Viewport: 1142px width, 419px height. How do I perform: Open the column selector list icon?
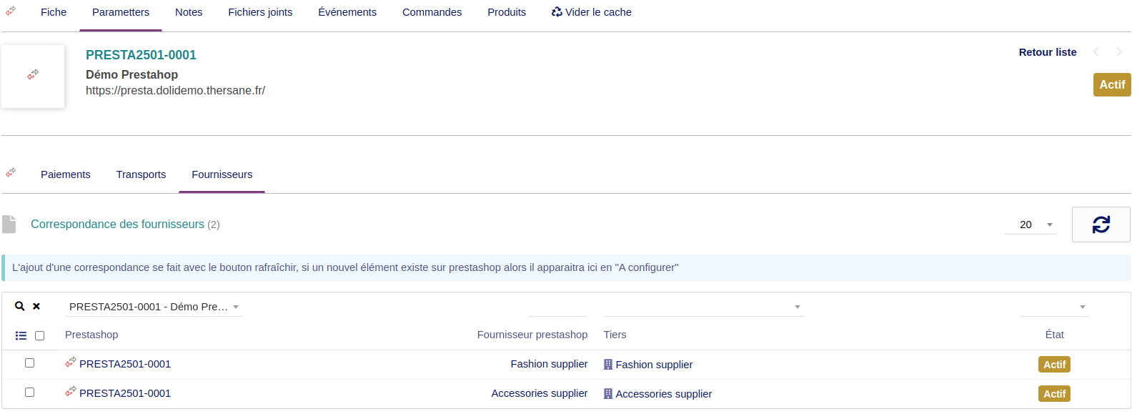point(21,335)
